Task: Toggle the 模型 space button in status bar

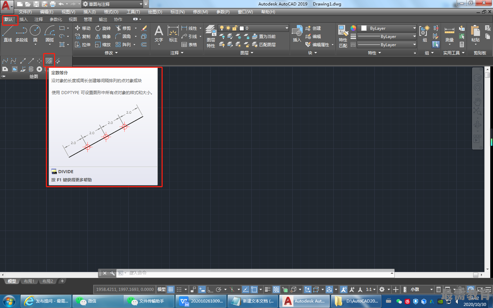Action: click(162, 290)
